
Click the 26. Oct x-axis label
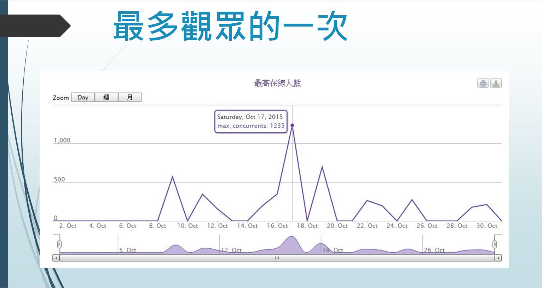click(427, 226)
